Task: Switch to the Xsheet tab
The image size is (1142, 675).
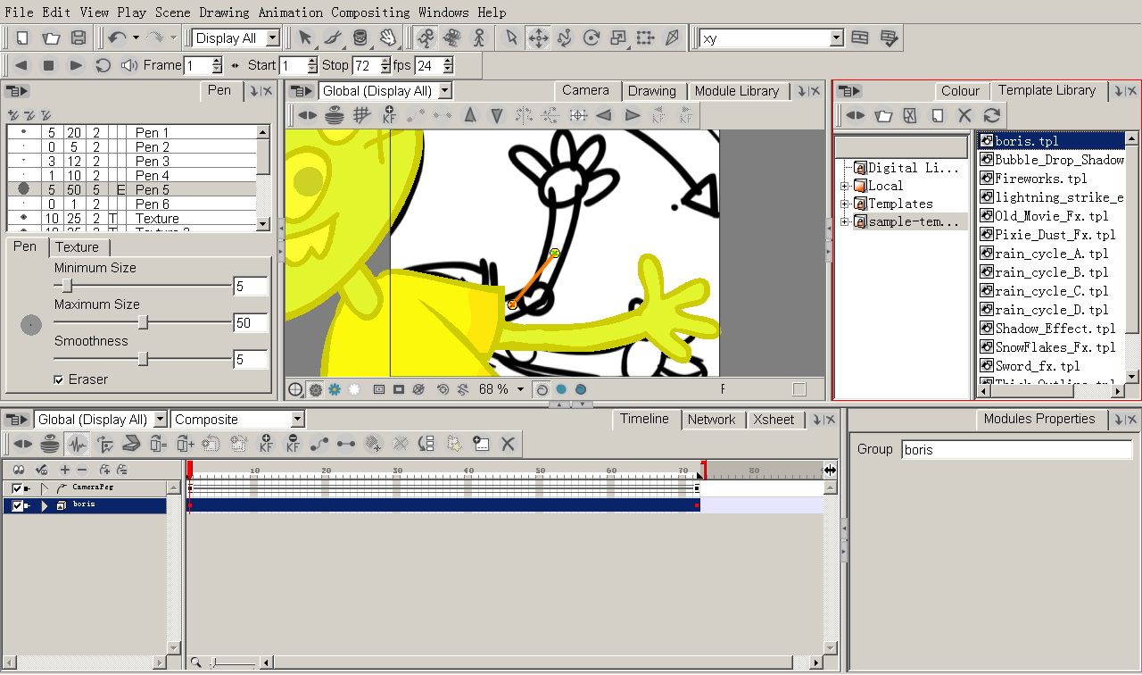Action: click(774, 420)
